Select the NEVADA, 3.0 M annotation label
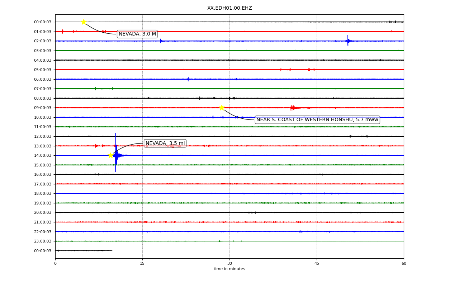459x287 pixels. (137, 34)
